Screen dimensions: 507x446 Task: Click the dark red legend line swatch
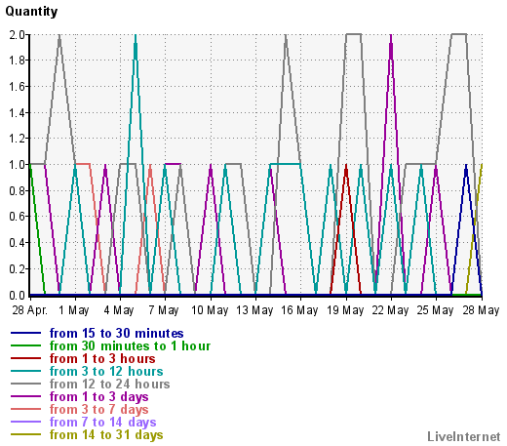[25, 358]
